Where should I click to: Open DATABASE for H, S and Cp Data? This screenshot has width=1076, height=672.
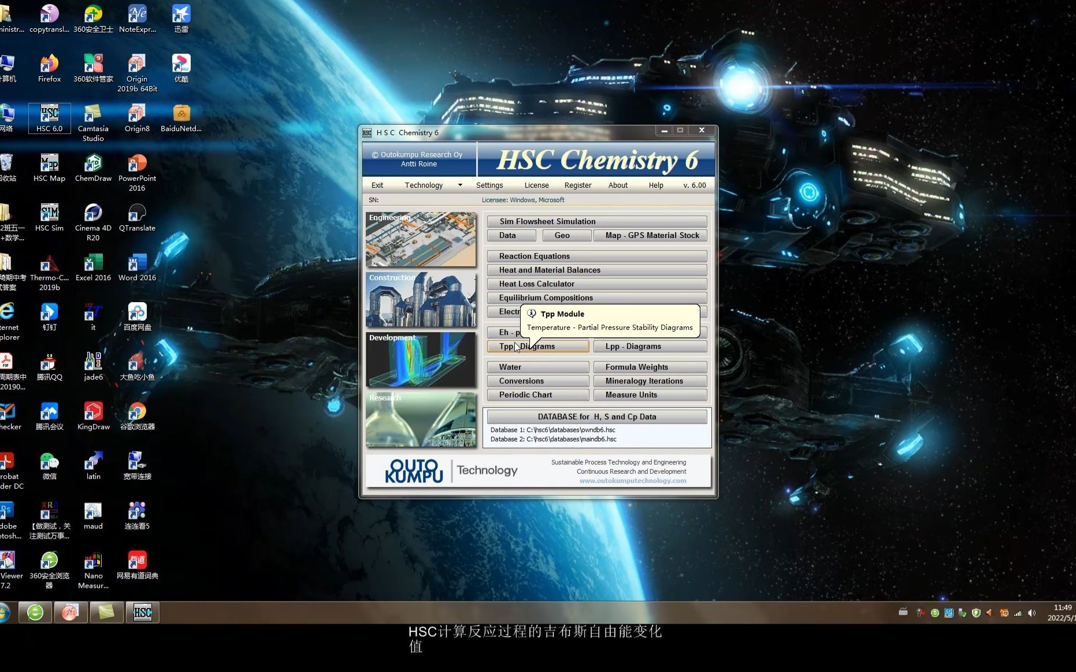tap(597, 417)
